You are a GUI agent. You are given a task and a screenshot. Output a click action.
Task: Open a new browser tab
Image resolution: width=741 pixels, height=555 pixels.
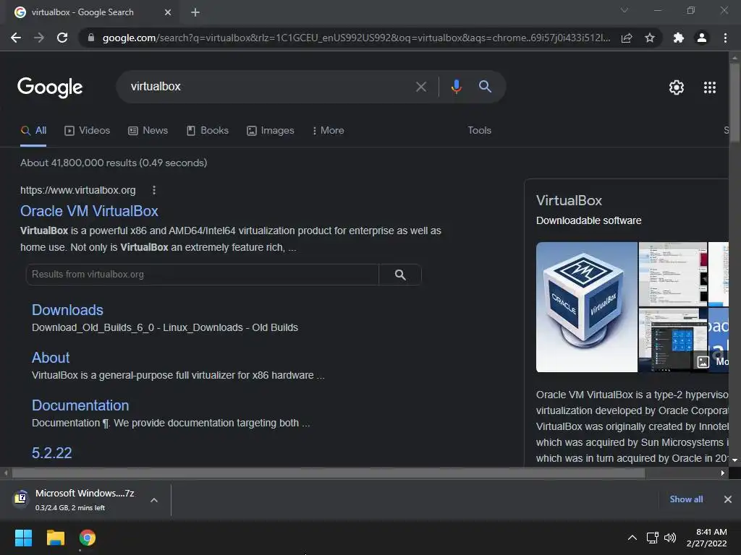pos(195,12)
